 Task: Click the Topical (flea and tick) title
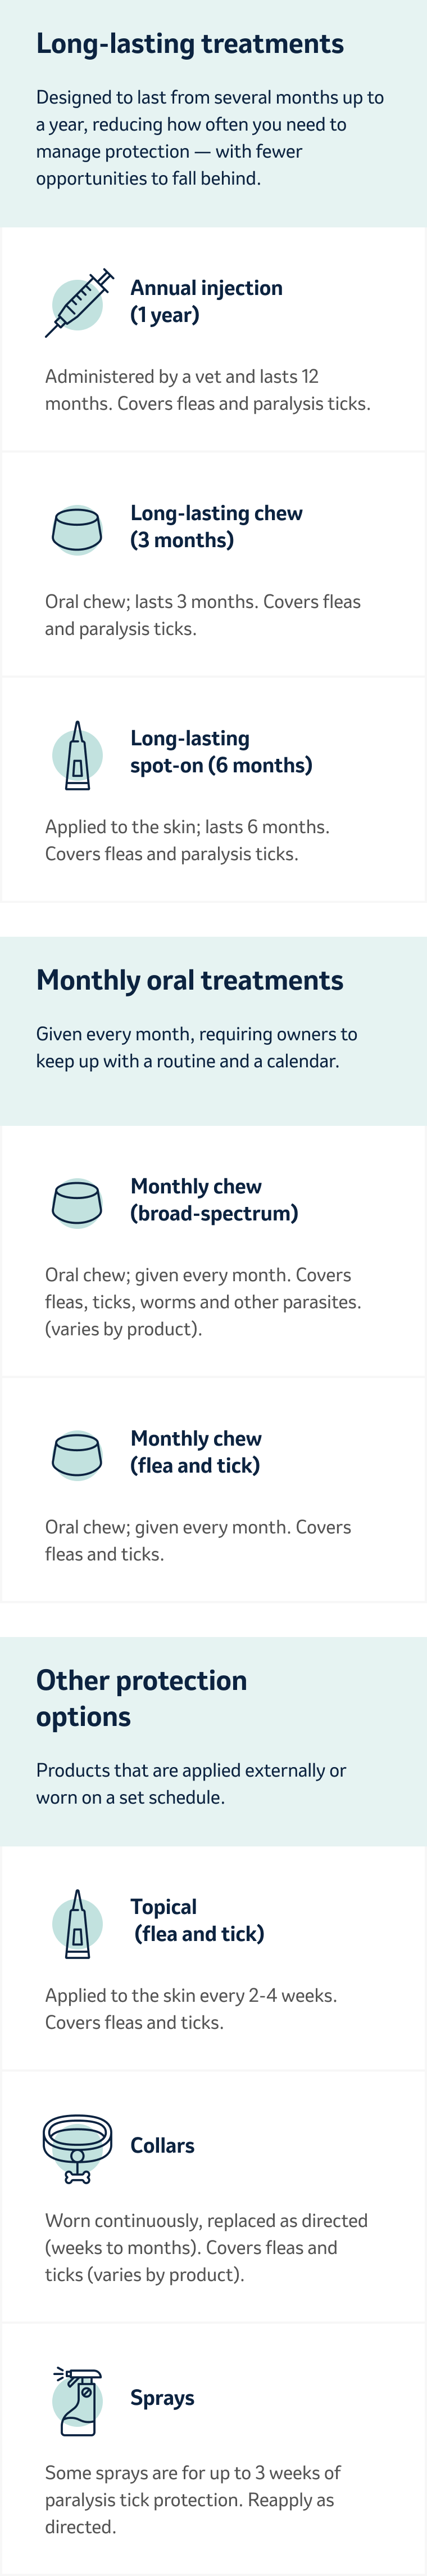click(198, 1920)
